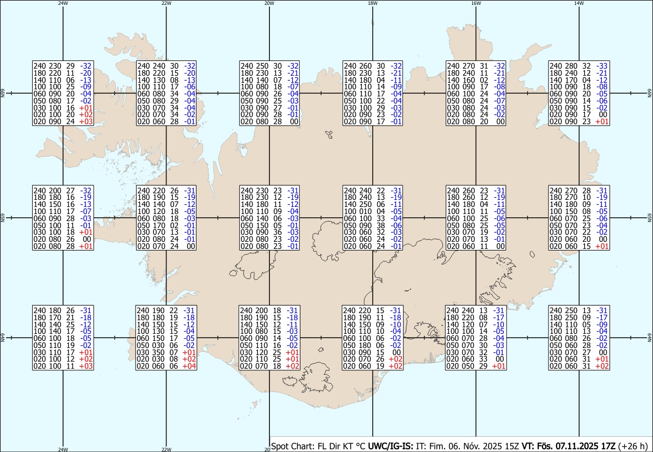Screen dimensions: 653x452
Task: Select the row "020 050 29 +01"
Action: [476, 367]
